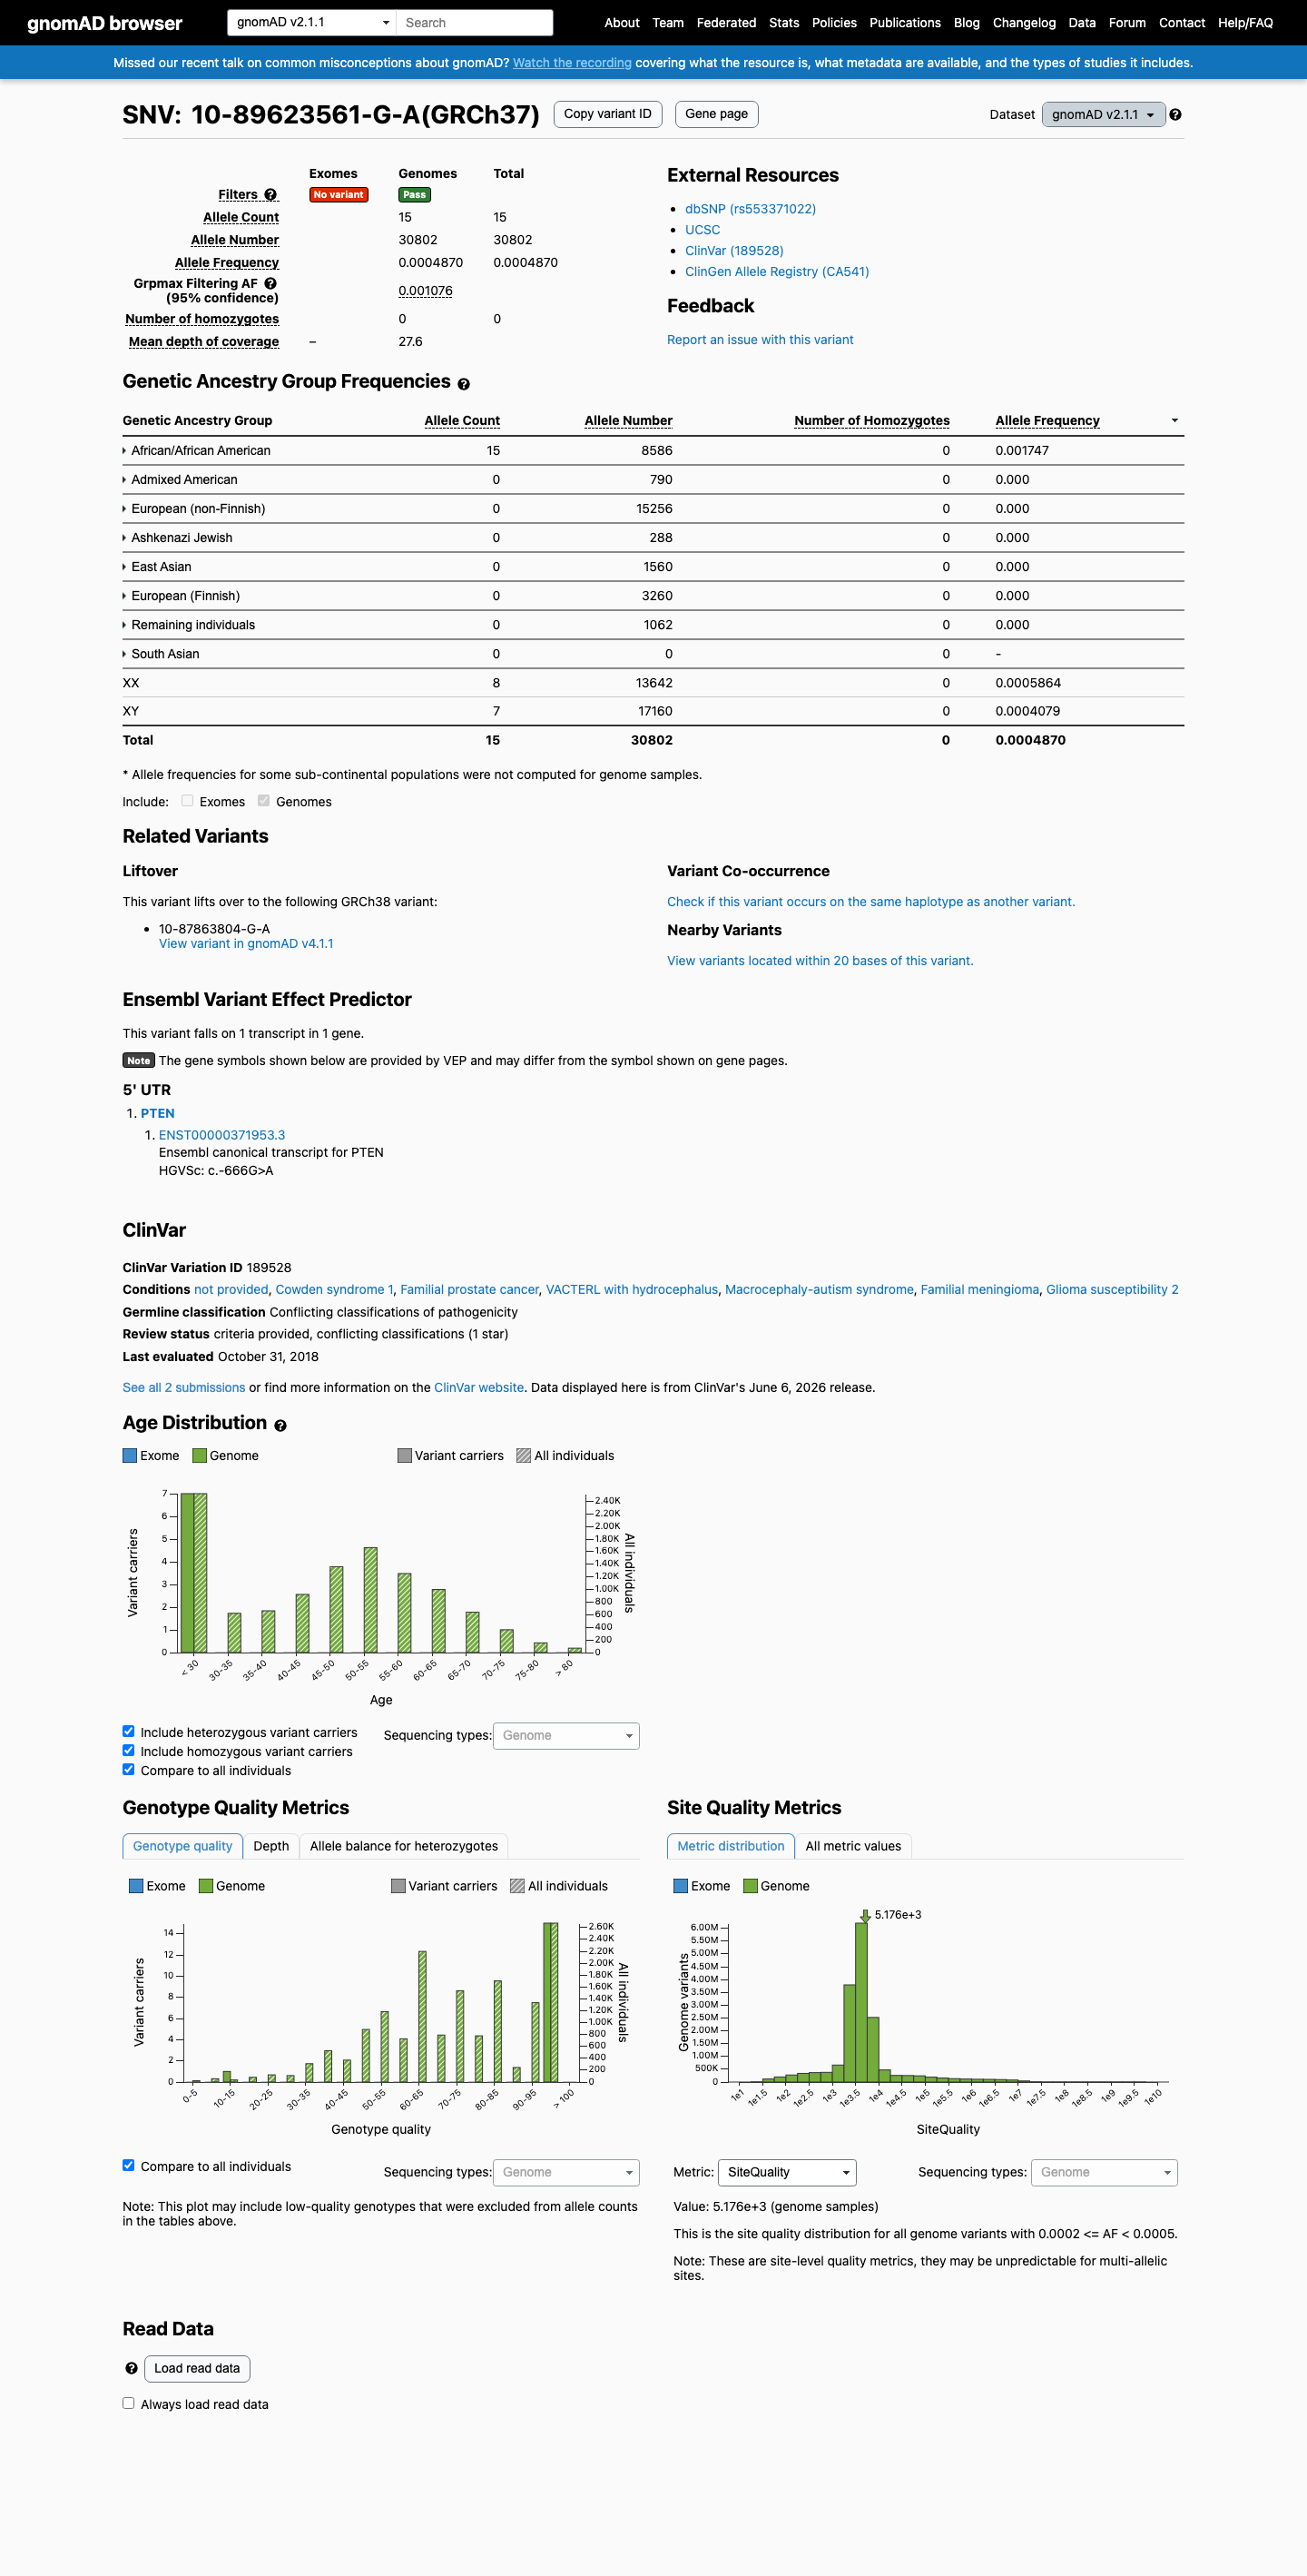Enable Always load read data
Screen dimensions: 1307x2576
[x=129, y=2403]
